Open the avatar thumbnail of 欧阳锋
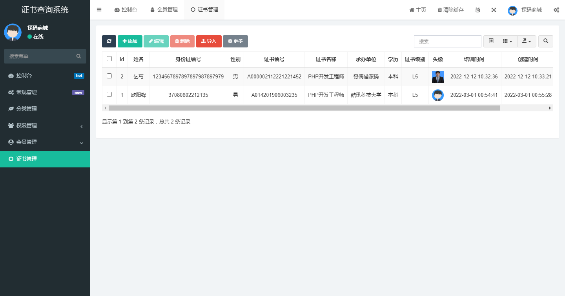 click(x=438, y=95)
